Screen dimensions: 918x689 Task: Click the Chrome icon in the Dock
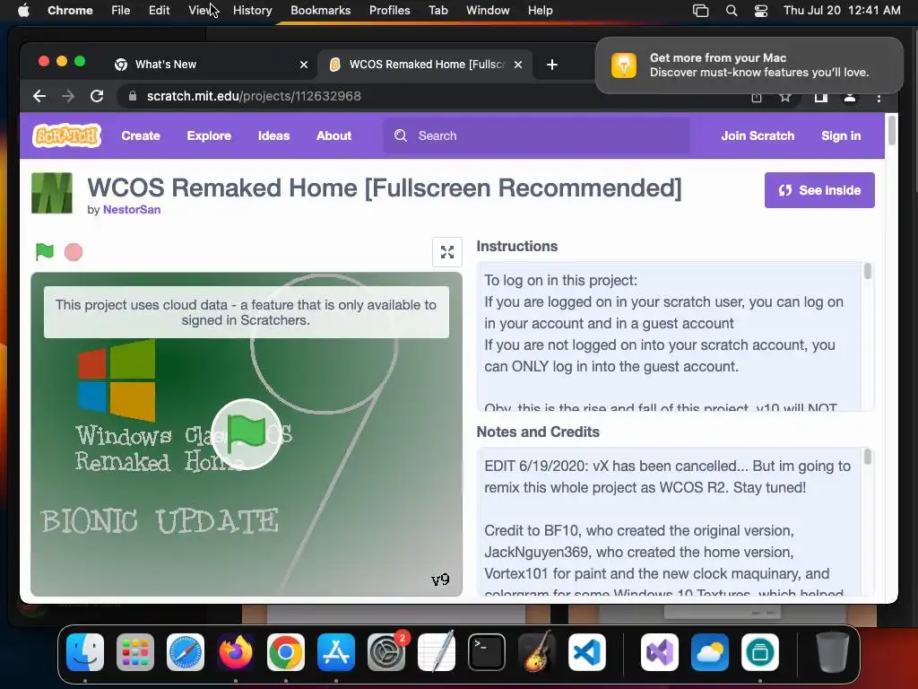click(x=286, y=652)
